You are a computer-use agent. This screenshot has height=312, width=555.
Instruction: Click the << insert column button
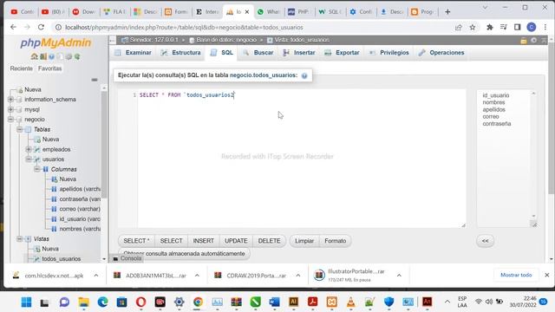point(485,241)
